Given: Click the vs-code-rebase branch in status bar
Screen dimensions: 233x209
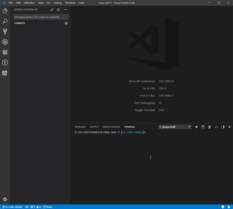Looking at the screenshot, I should tap(12, 207).
